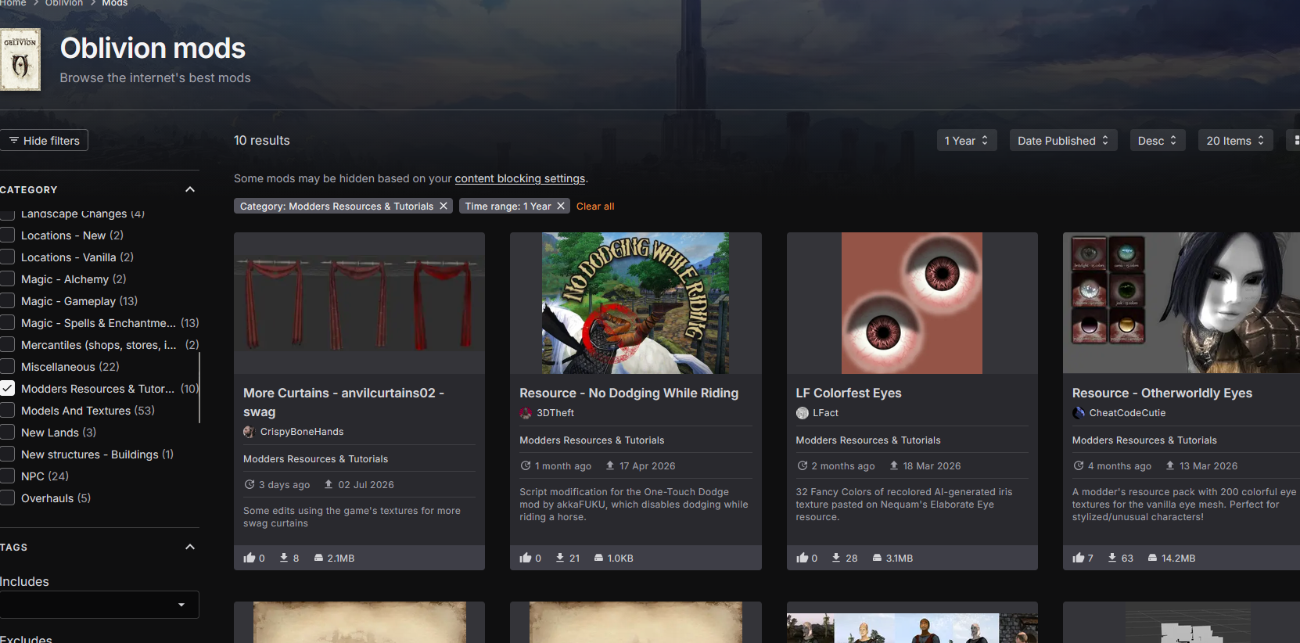
Task: Click the file size icon on No Dodging While Riding card
Action: [598, 558]
